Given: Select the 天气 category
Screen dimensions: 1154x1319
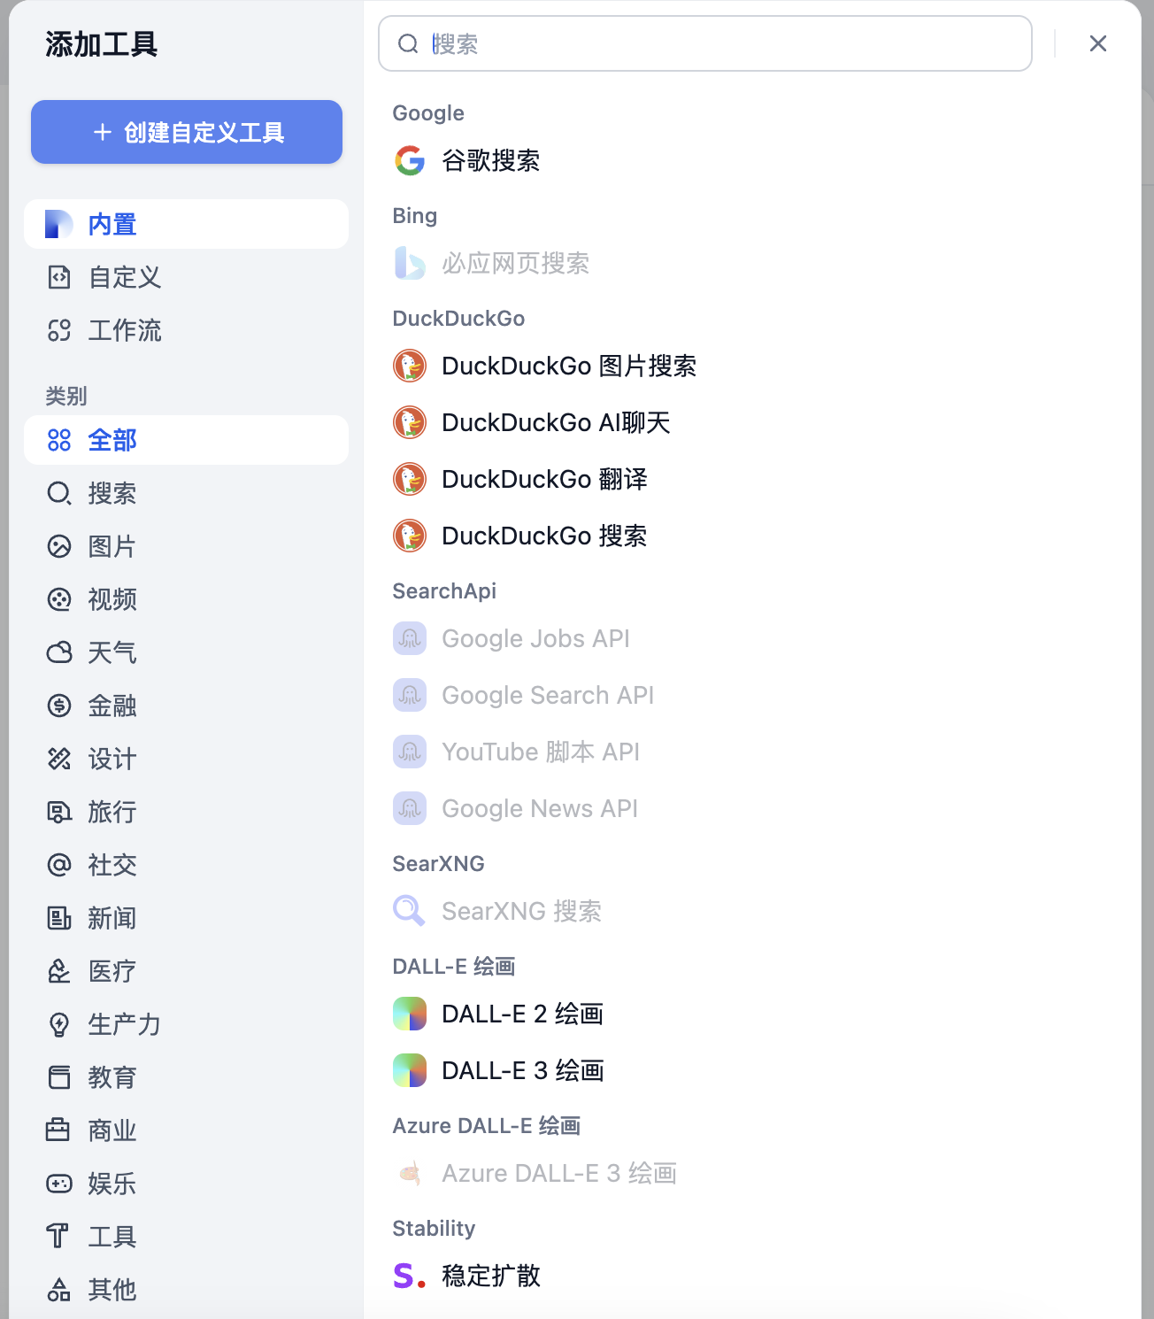Looking at the screenshot, I should tap(112, 652).
